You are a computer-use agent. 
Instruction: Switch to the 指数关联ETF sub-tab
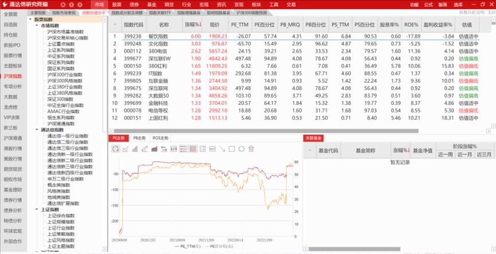click(x=160, y=13)
